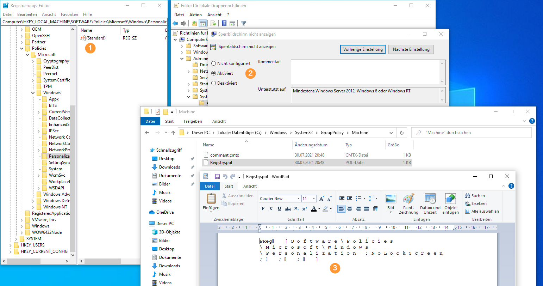Click the Save icon in WordPad's quick access toolbar
543x286 pixels.
(217, 177)
